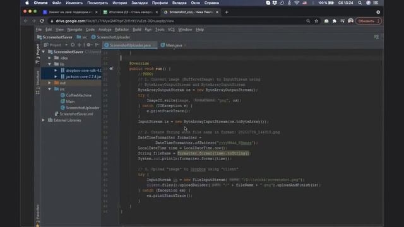Screen dimensions: 404x227
Task: Open Chrome Закладки menu
Action: point(140,3)
